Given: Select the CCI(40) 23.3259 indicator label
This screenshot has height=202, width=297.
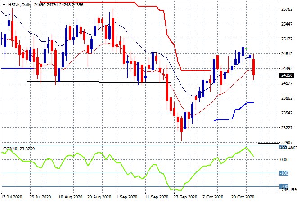Looking at the screenshot, I should tap(19, 149).
